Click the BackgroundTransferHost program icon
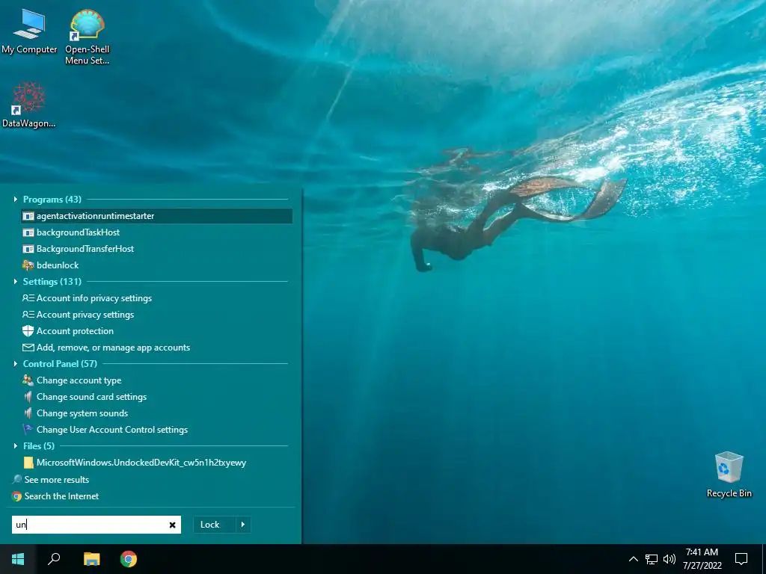The height and width of the screenshot is (574, 766). 28,249
